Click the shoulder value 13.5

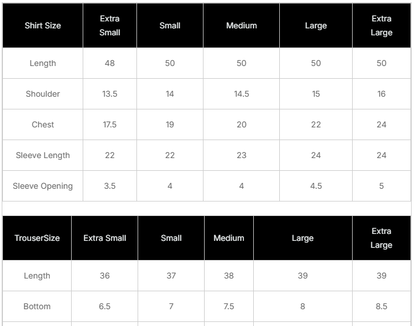click(x=110, y=94)
